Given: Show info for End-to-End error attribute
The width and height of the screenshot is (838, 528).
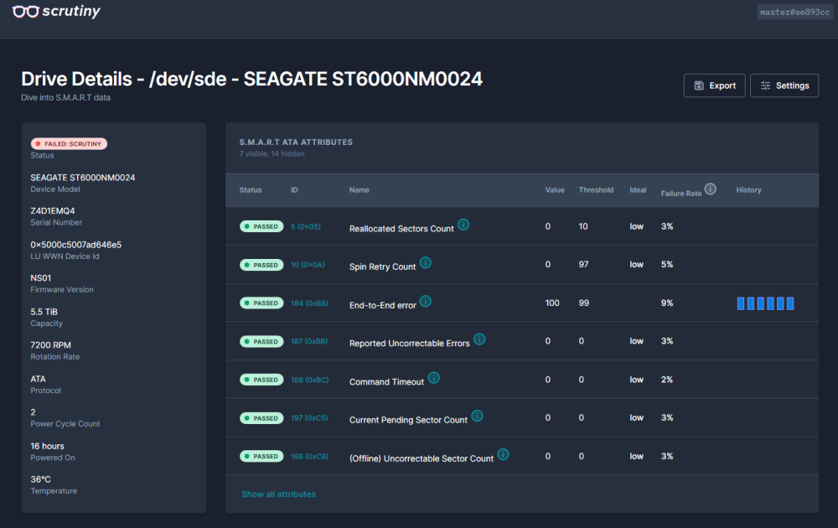Looking at the screenshot, I should click(426, 302).
